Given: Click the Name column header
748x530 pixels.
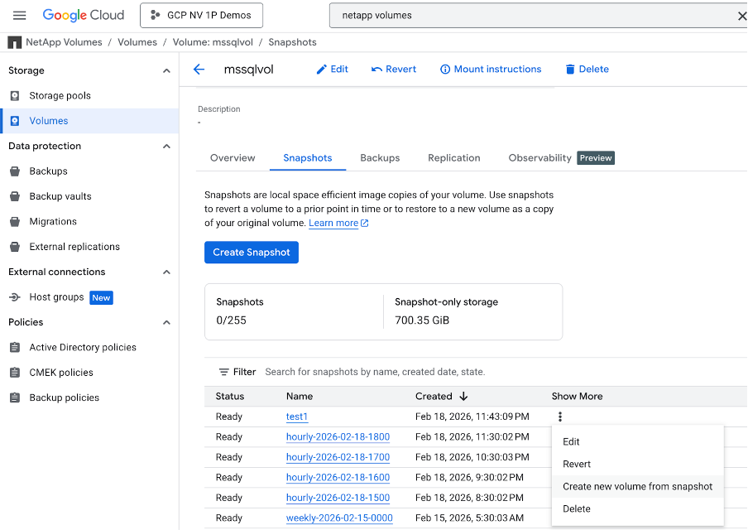Looking at the screenshot, I should (x=300, y=397).
